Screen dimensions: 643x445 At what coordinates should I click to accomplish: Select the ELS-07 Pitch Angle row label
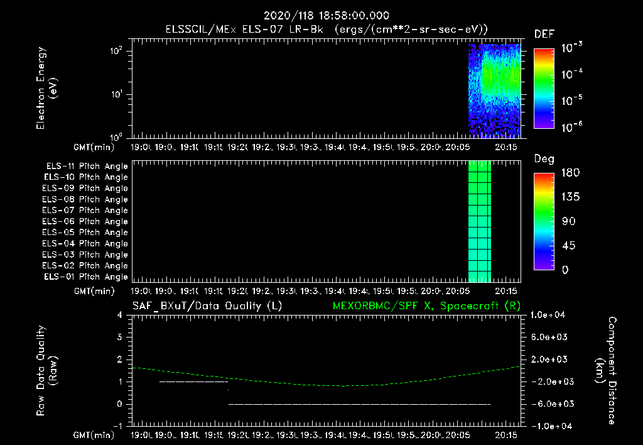(85, 210)
